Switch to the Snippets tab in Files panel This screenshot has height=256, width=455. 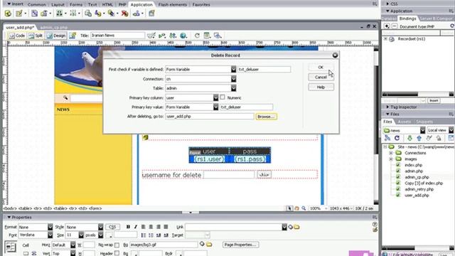[x=424, y=122]
